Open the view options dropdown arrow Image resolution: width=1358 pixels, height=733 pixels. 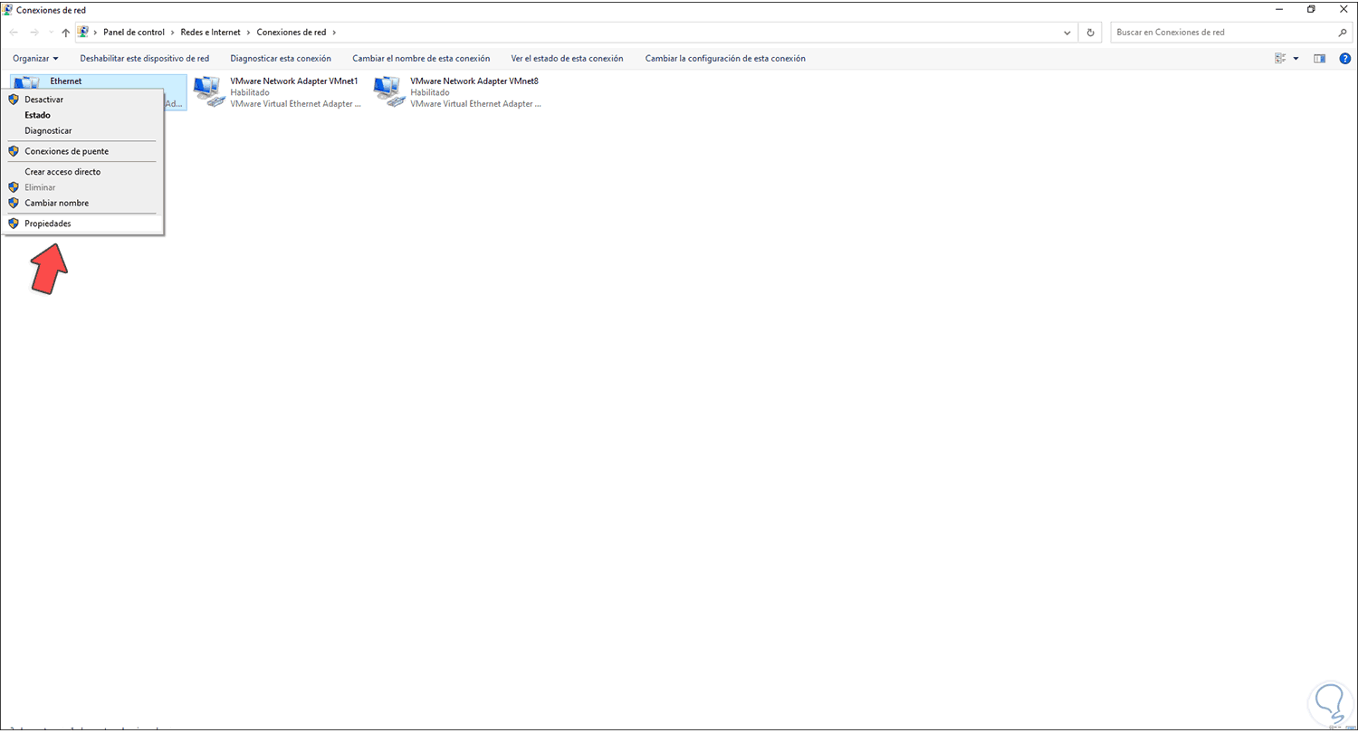coord(1296,58)
